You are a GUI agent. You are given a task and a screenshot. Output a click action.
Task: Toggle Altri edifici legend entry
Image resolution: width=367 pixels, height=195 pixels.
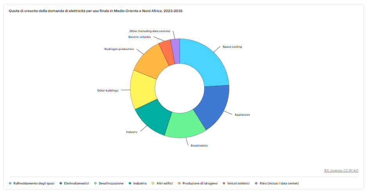(165, 183)
